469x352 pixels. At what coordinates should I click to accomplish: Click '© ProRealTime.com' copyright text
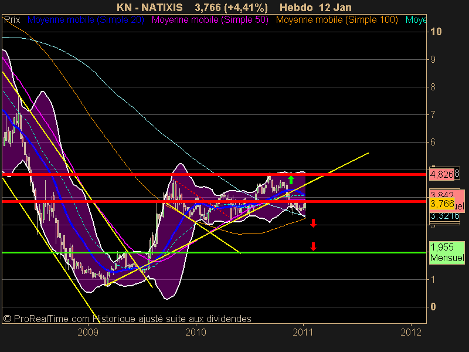47,319
